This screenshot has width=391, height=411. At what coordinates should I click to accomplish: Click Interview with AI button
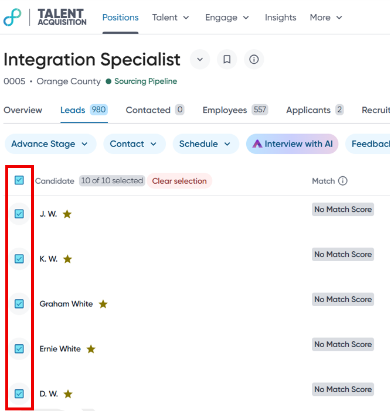point(292,144)
